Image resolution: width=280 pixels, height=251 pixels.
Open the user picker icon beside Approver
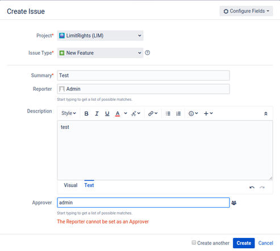[x=234, y=203]
